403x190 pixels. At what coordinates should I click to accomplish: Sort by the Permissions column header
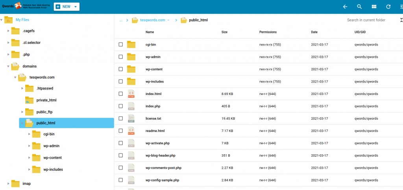[x=268, y=32]
